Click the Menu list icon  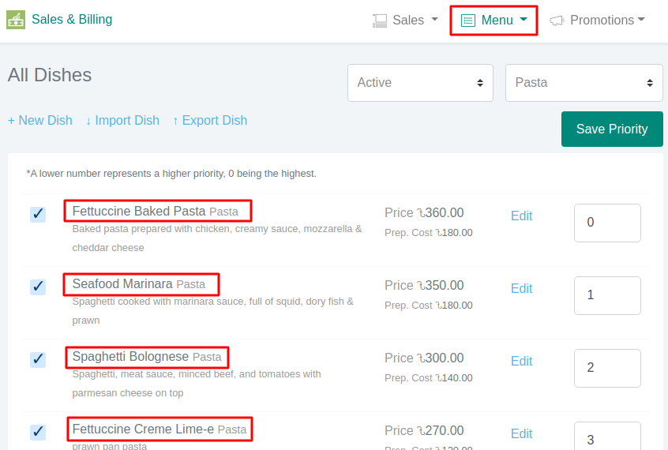coord(468,21)
